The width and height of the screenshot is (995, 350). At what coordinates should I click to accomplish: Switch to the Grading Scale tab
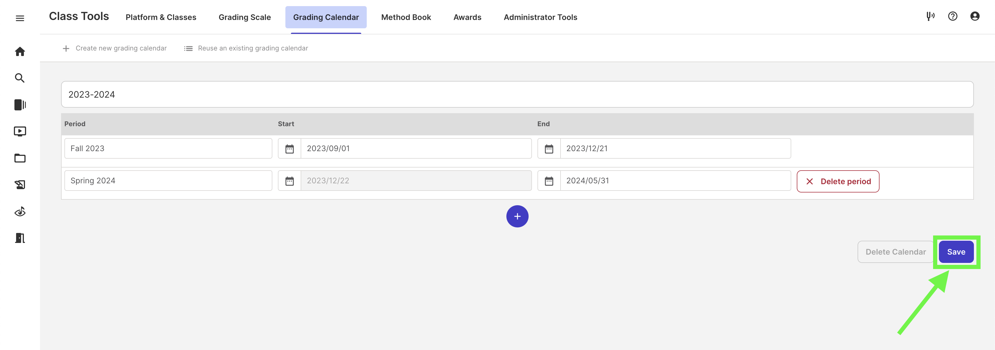245,17
